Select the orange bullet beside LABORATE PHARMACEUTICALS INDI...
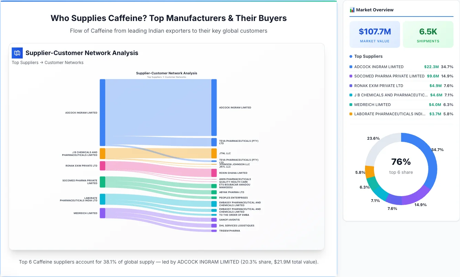 (350, 114)
